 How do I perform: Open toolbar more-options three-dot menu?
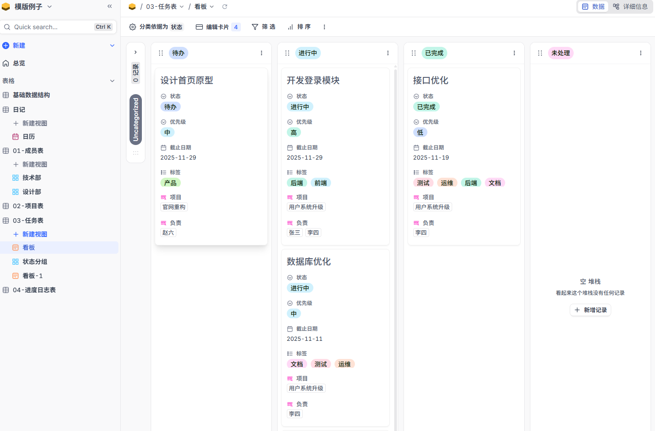pyautogui.click(x=324, y=27)
